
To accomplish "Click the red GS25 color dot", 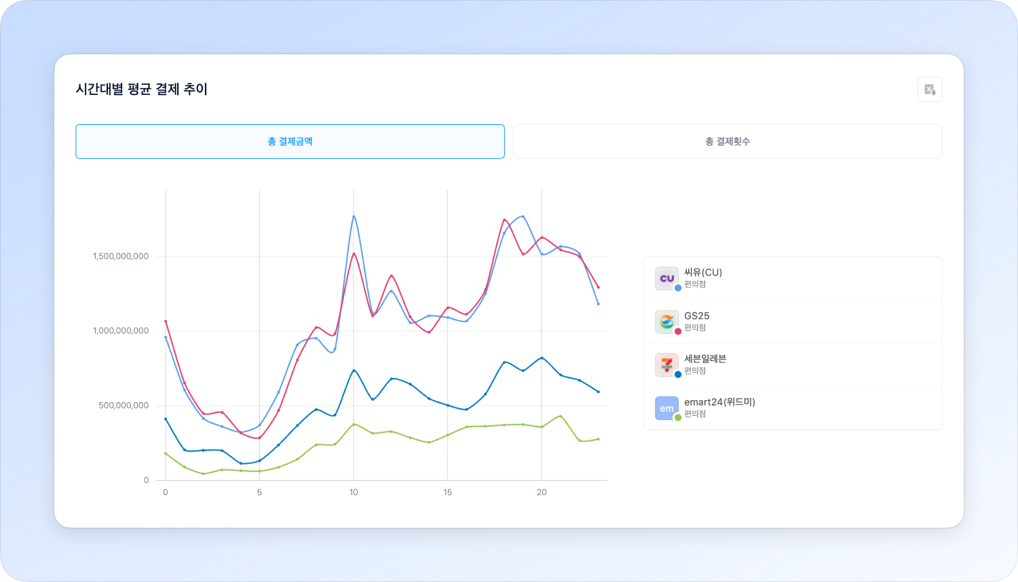I will coord(678,331).
